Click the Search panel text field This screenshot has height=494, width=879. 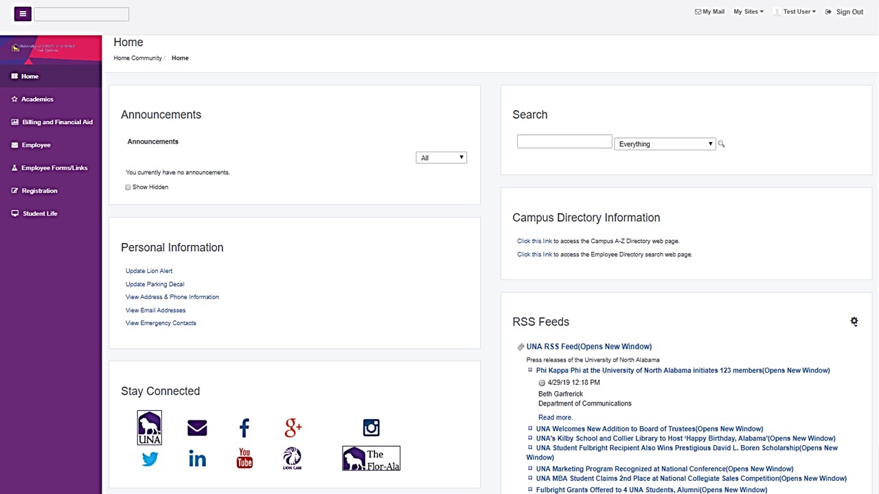(564, 142)
